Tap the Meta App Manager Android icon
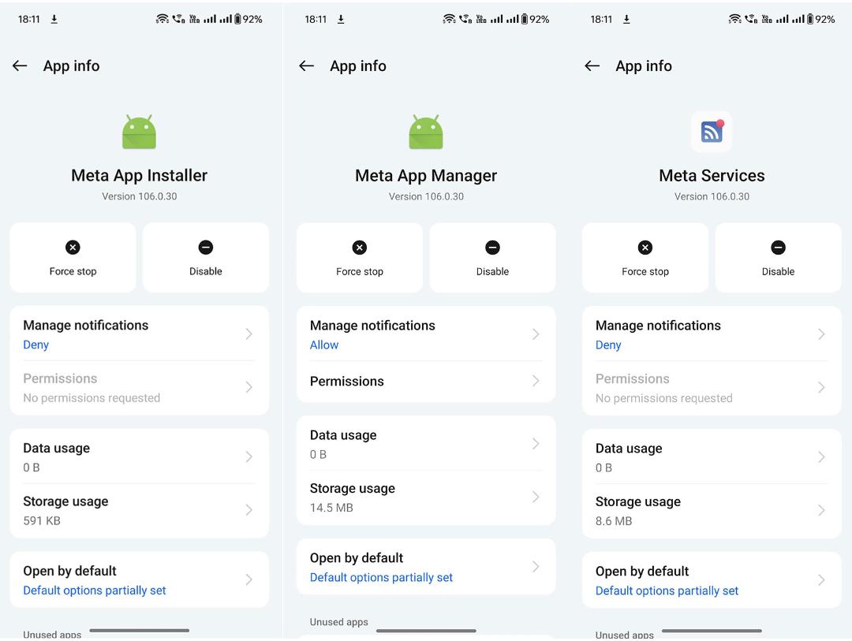Image resolution: width=852 pixels, height=641 pixels. [426, 132]
